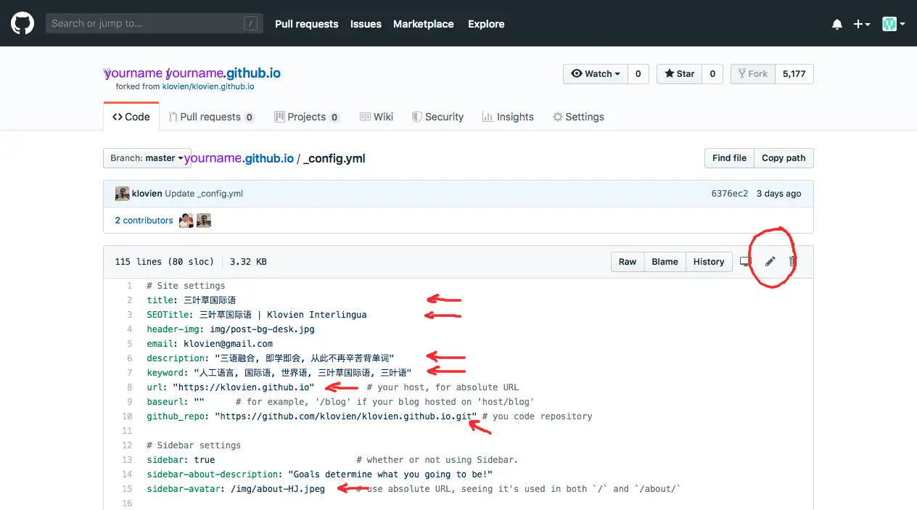Open the Watch dropdown

tap(595, 74)
